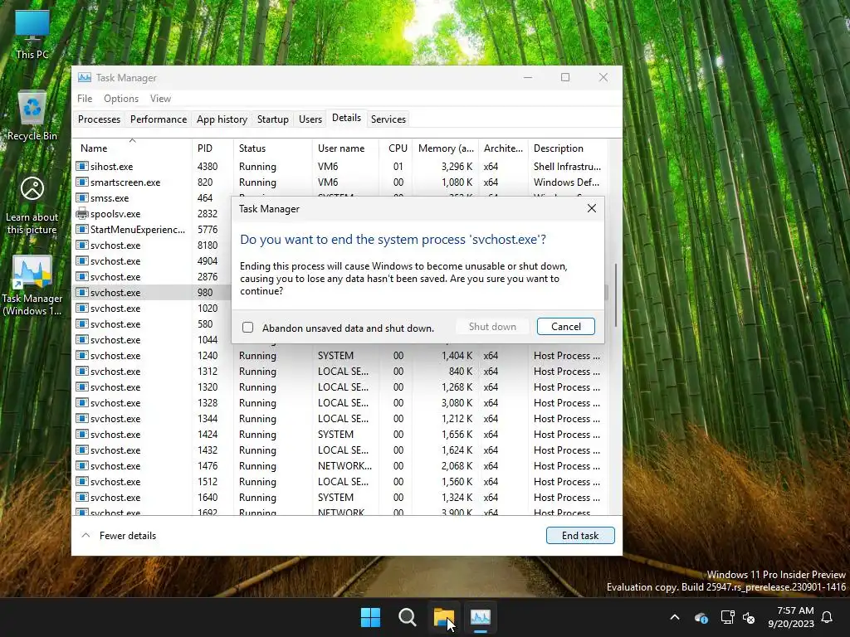The width and height of the screenshot is (850, 637).
Task: Select NETWORK... user name of PID 1476
Action: pos(344,465)
